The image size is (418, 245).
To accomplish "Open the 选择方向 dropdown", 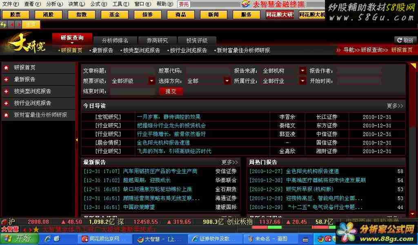I will click(227, 81).
